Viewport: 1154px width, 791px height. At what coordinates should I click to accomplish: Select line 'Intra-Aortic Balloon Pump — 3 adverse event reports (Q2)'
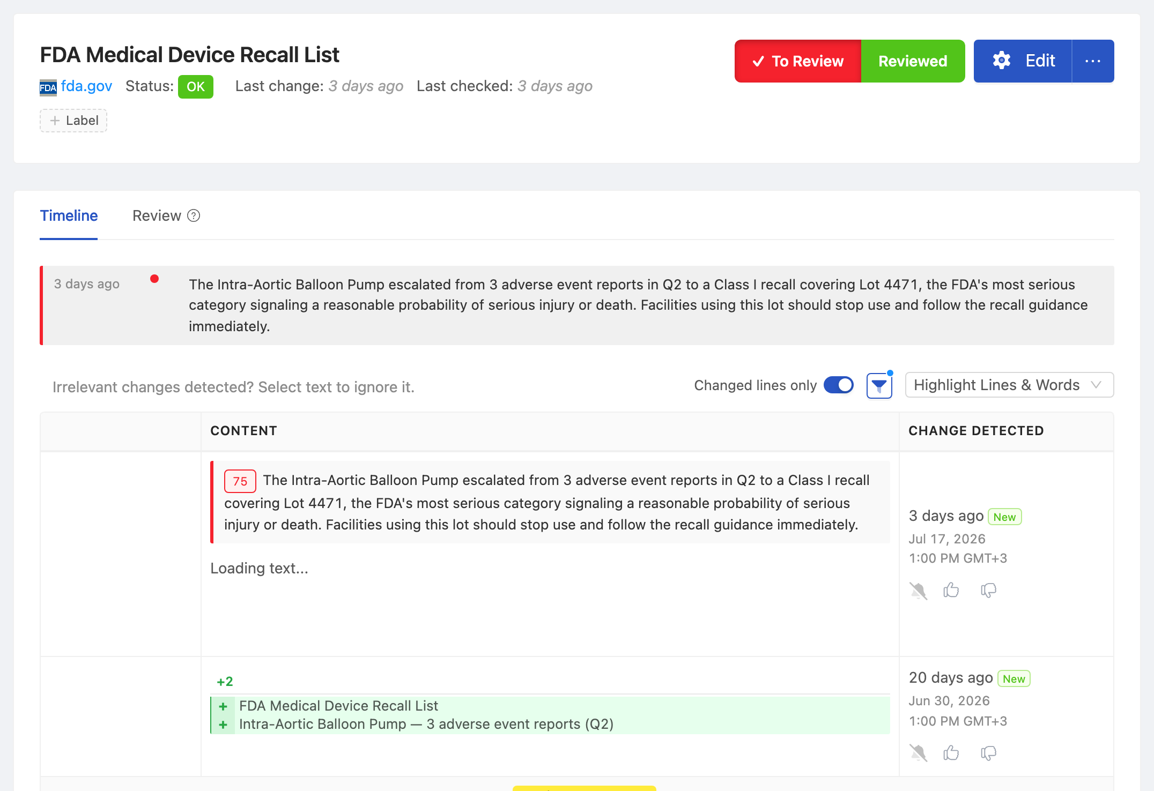(550, 725)
